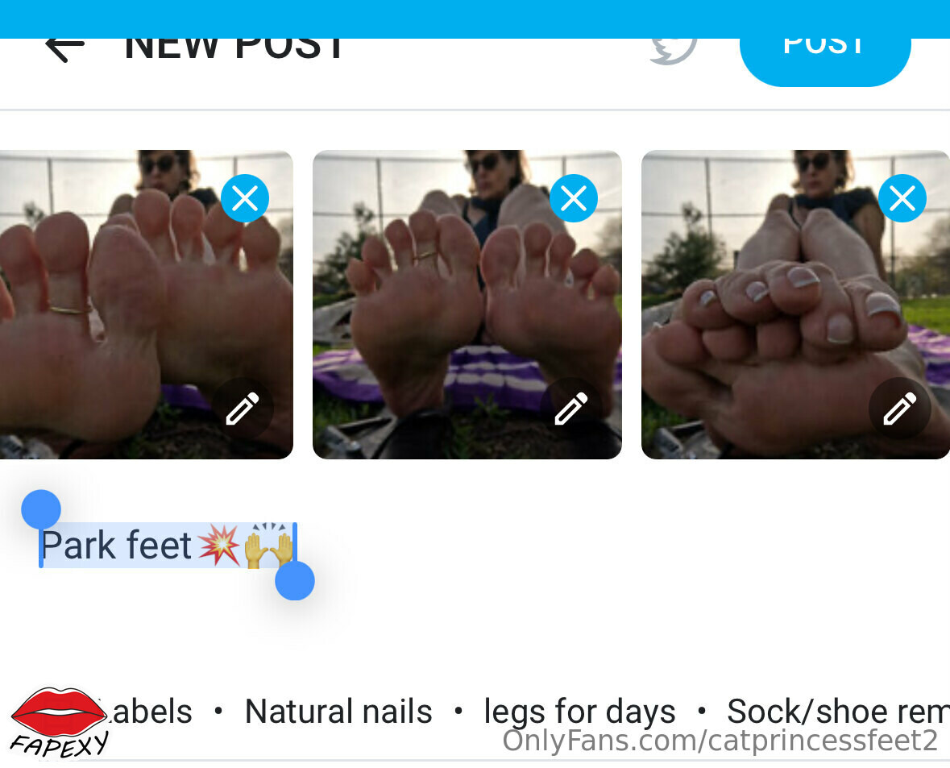Open the first uploaded photo thumbnail
This screenshot has height=768, width=950.
(146, 305)
